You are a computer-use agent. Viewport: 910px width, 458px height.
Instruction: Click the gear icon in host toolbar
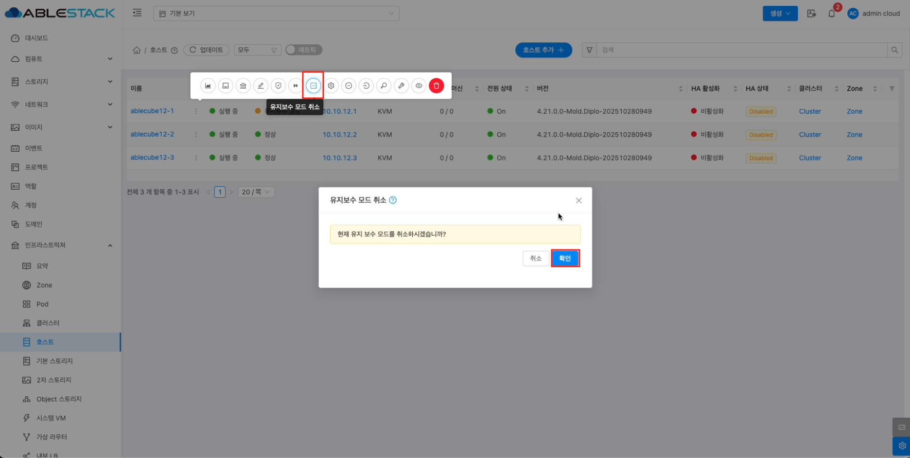point(331,86)
